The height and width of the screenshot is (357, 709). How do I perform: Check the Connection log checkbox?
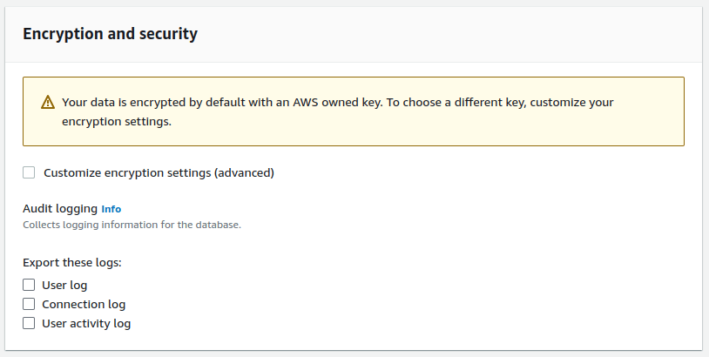point(29,304)
